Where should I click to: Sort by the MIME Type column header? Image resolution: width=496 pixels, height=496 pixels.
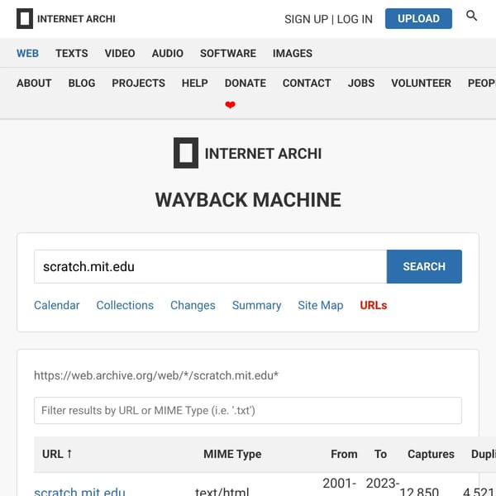coord(232,454)
